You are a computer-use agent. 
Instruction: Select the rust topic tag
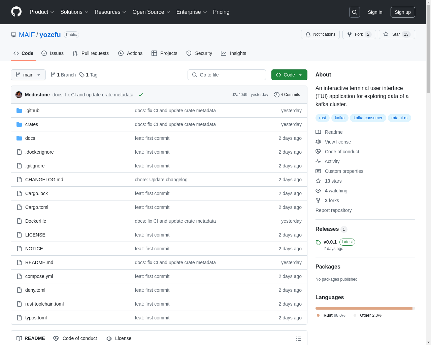pos(323,118)
